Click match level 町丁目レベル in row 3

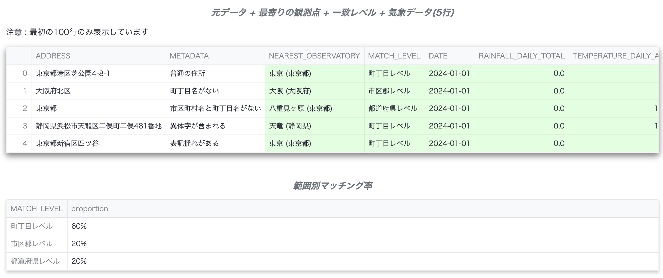tap(394, 126)
